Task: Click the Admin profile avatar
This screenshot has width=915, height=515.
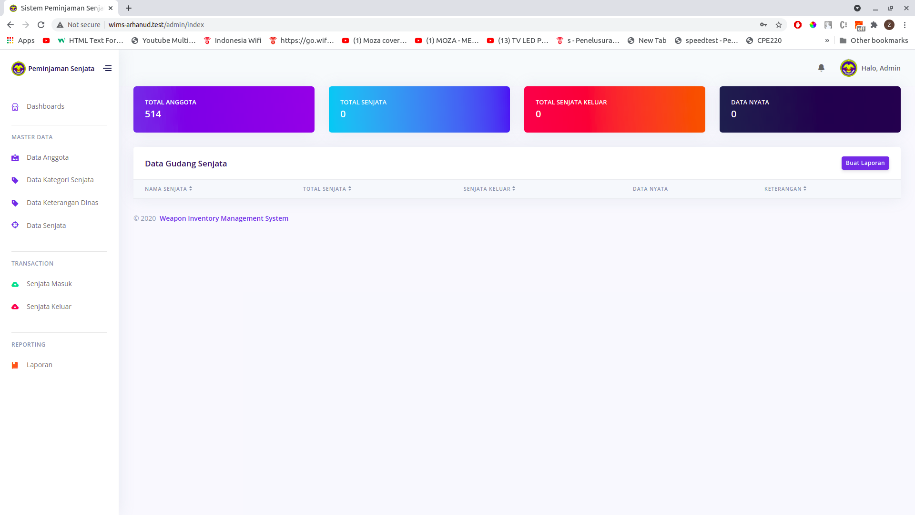Action: click(848, 68)
